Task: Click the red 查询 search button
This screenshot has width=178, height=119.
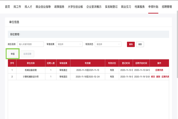Action: pyautogui.click(x=131, y=44)
